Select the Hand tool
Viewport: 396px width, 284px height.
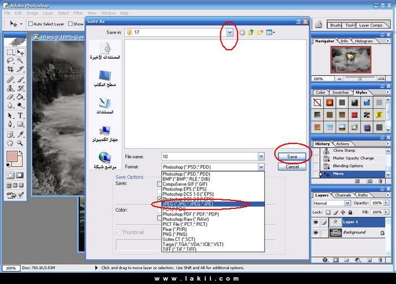[10, 143]
